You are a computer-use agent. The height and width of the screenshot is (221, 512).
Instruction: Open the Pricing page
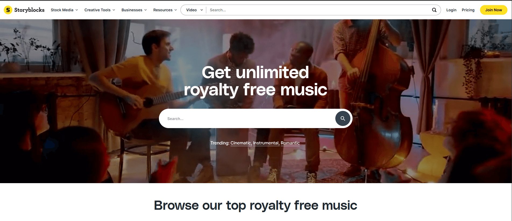468,10
